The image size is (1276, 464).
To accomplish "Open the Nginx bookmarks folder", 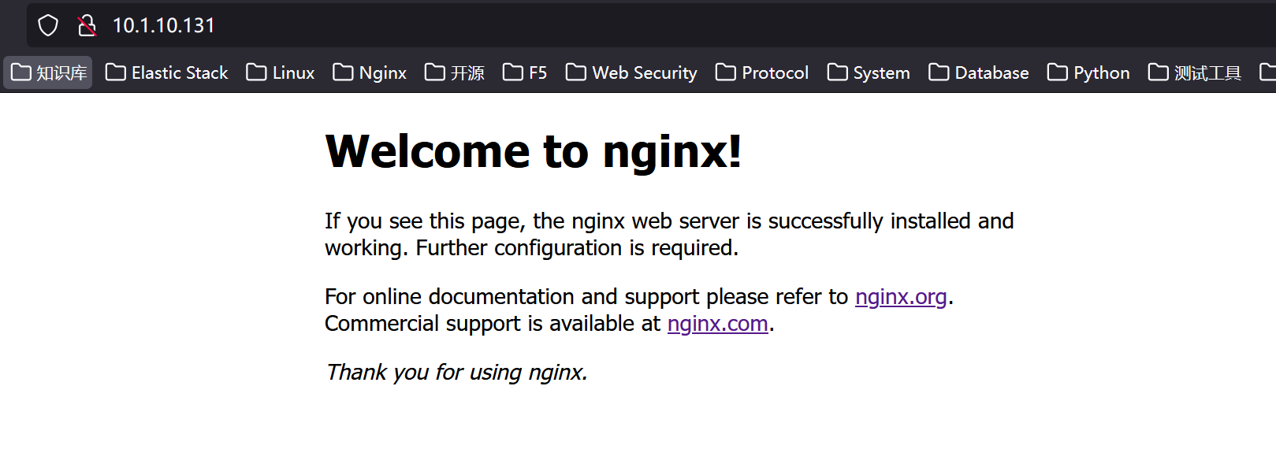I will tap(370, 72).
